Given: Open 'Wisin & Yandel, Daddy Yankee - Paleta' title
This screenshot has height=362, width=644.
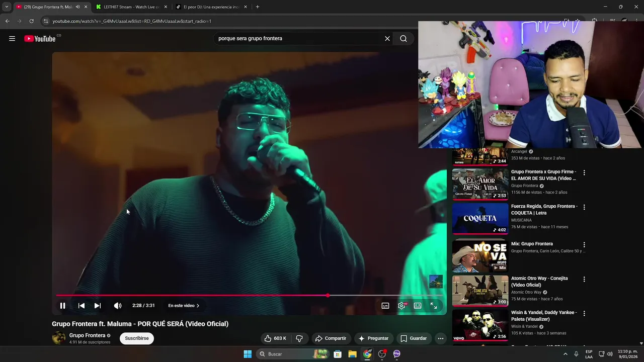Looking at the screenshot, I should click(x=544, y=316).
